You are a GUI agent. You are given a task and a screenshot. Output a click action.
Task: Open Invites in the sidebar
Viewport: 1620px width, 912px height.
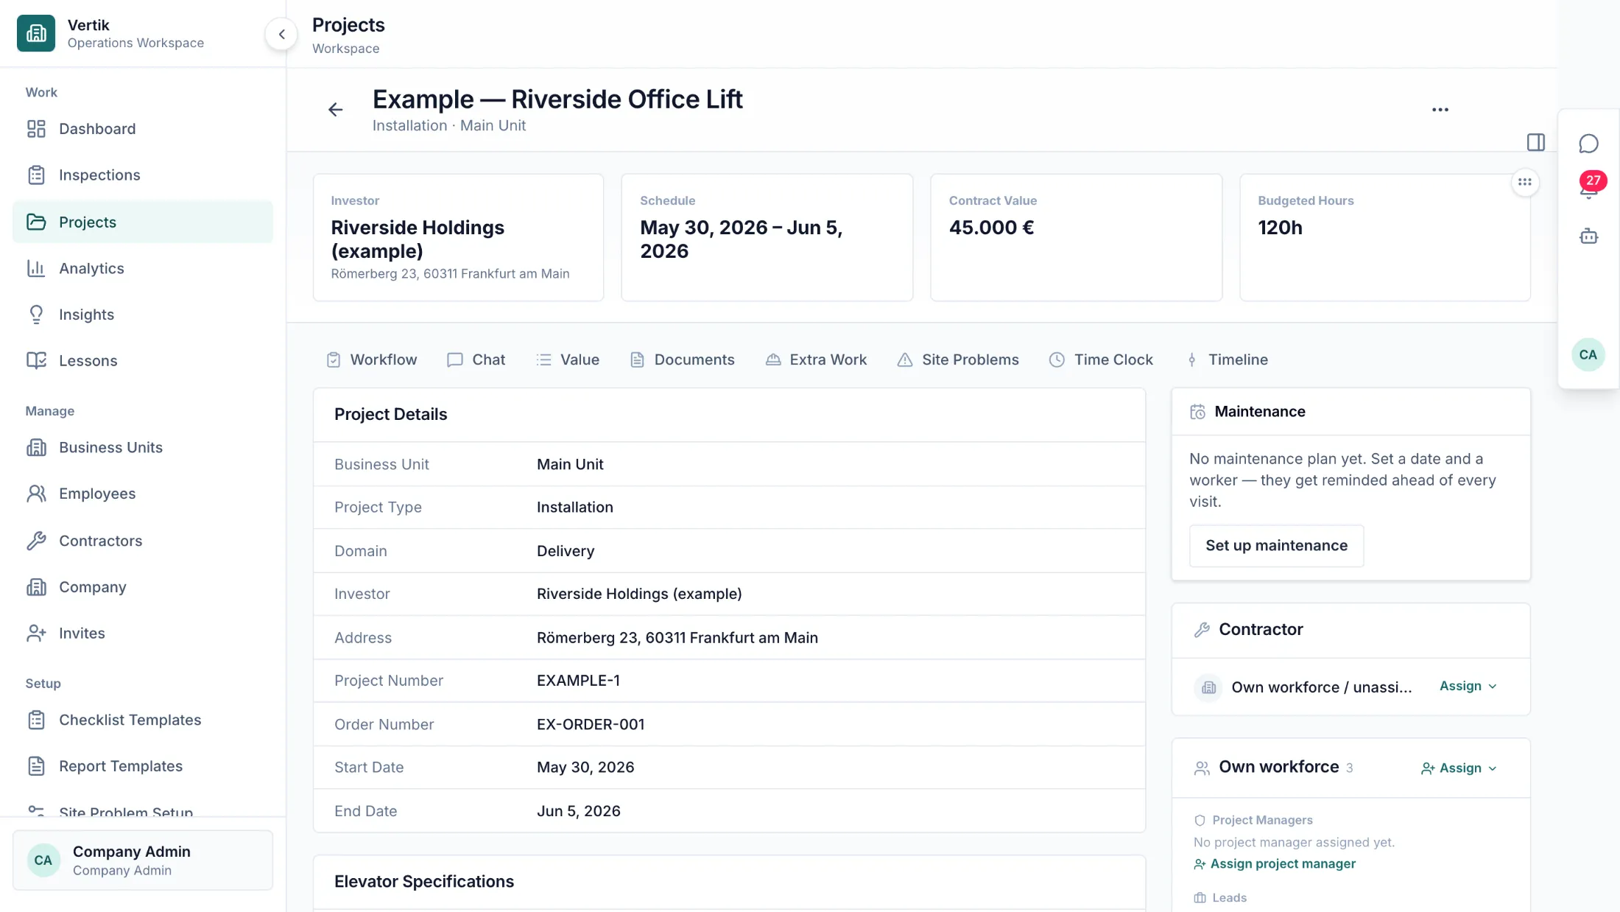click(143, 634)
